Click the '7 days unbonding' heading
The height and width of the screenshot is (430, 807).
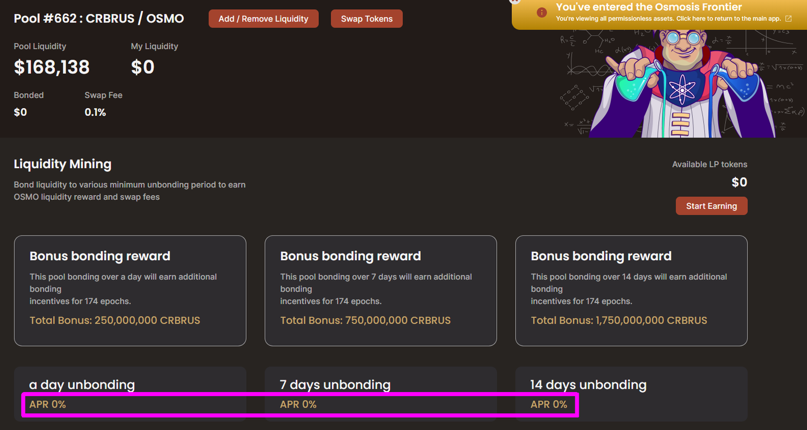click(335, 385)
